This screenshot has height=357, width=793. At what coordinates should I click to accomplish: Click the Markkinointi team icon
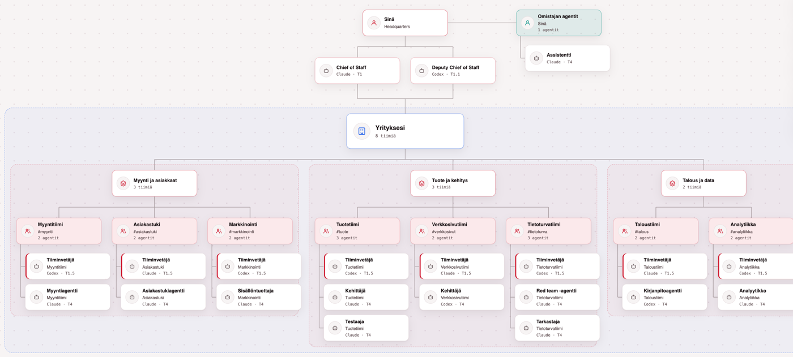[219, 231]
